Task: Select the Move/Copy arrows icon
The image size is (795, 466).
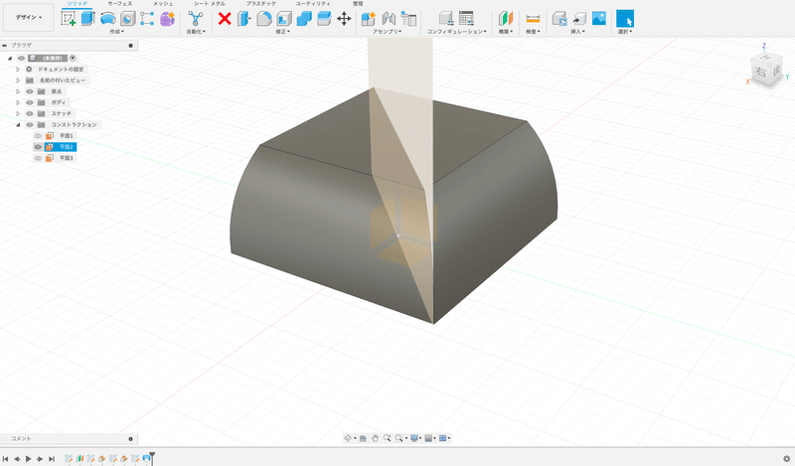Action: (344, 19)
